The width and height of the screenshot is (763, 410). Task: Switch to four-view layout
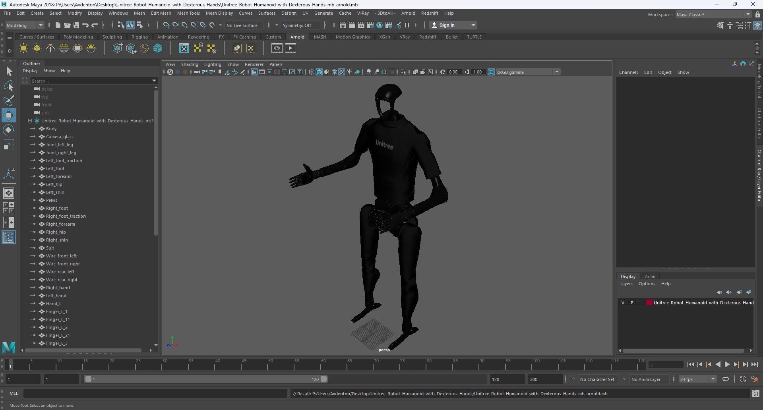pos(9,208)
